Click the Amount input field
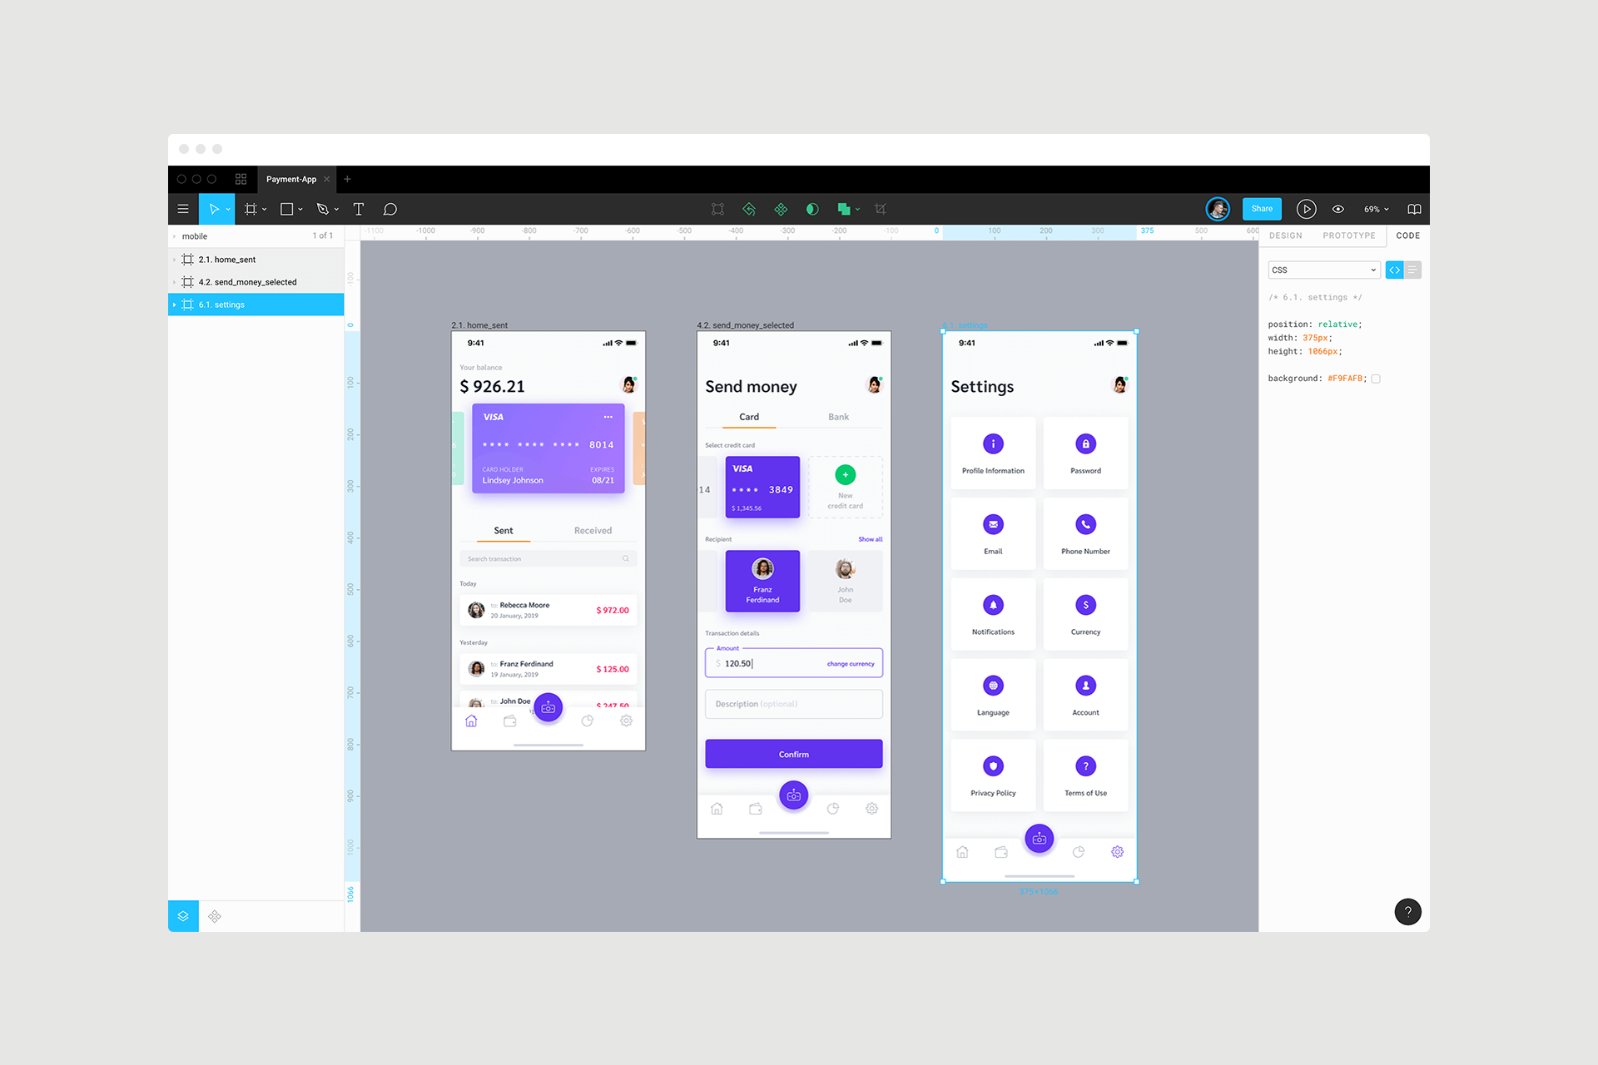This screenshot has height=1065, width=1598. [793, 663]
